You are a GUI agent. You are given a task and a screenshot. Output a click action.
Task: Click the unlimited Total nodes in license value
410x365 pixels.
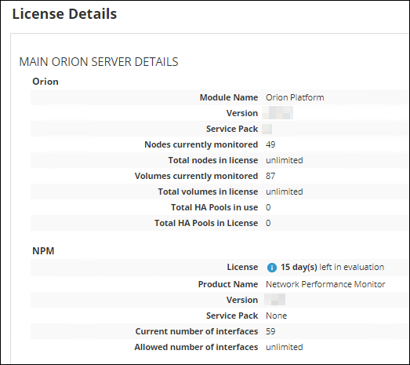point(285,160)
